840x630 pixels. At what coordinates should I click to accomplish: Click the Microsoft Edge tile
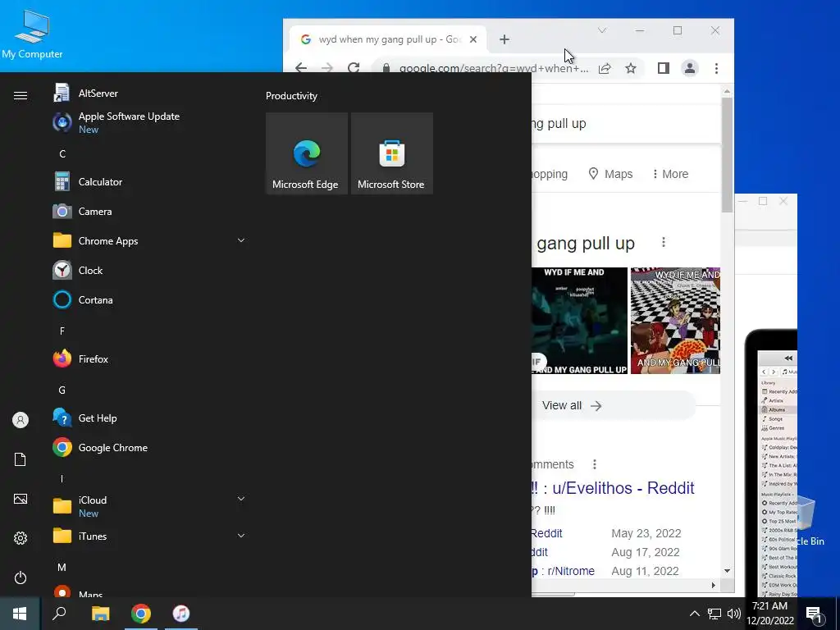307,153
